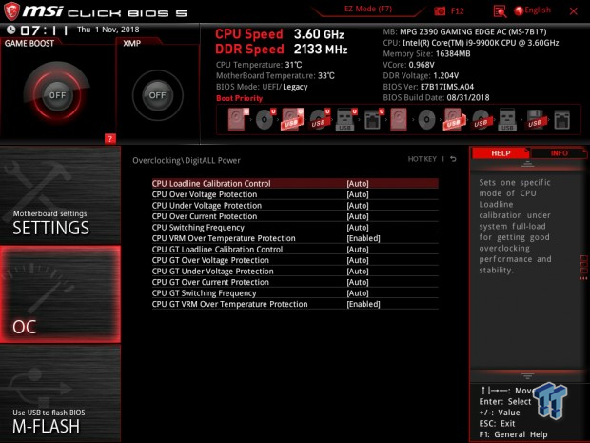The height and width of the screenshot is (443, 590).
Task: Open the OC overclocking section
Action: coord(60,294)
